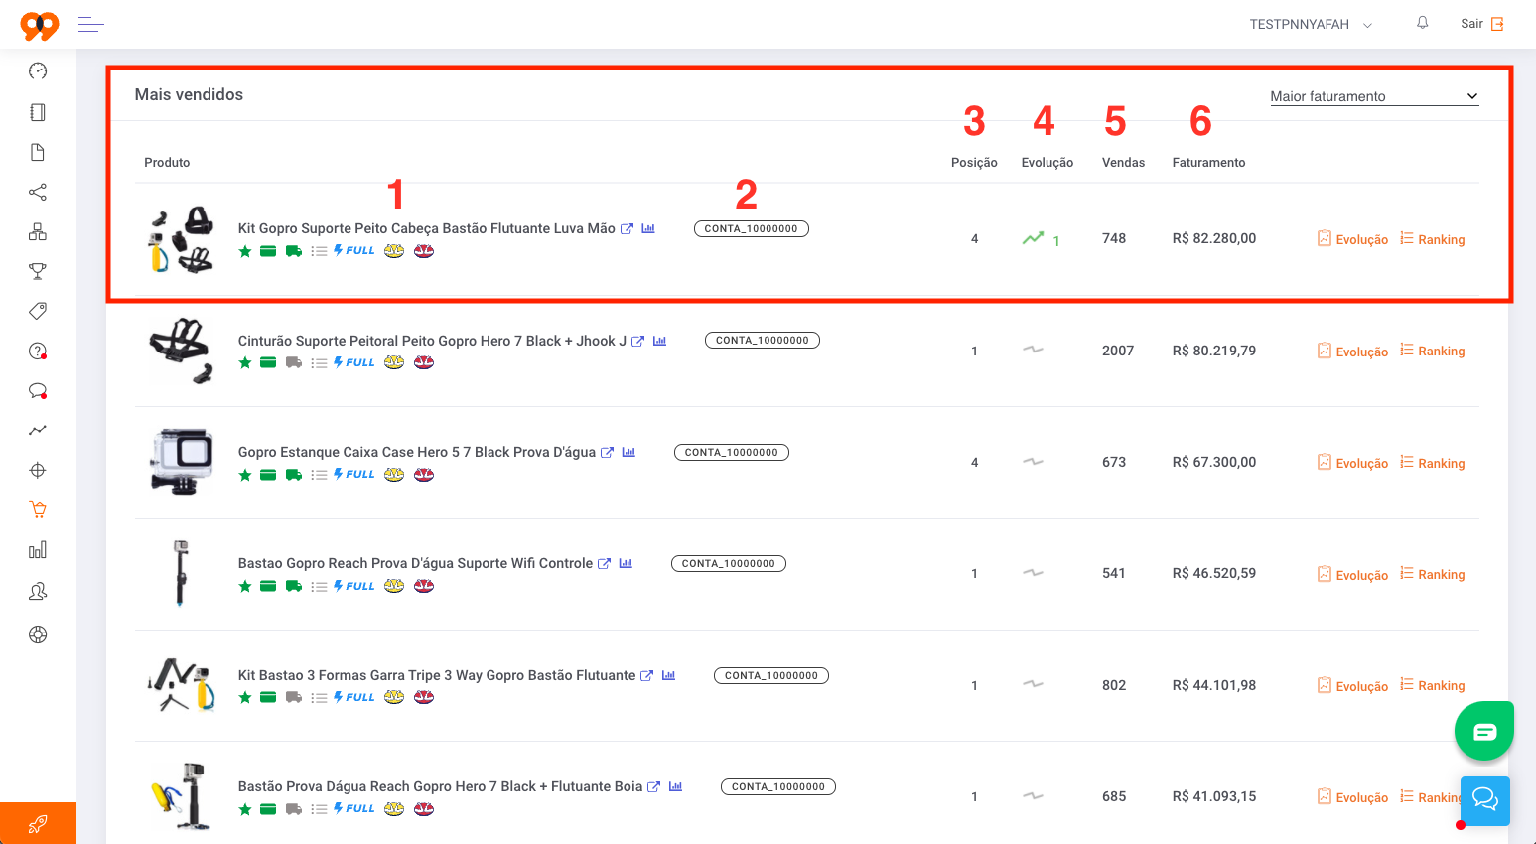Click the revenue value R$ 82.280,00
1536x844 pixels.
pyautogui.click(x=1213, y=238)
